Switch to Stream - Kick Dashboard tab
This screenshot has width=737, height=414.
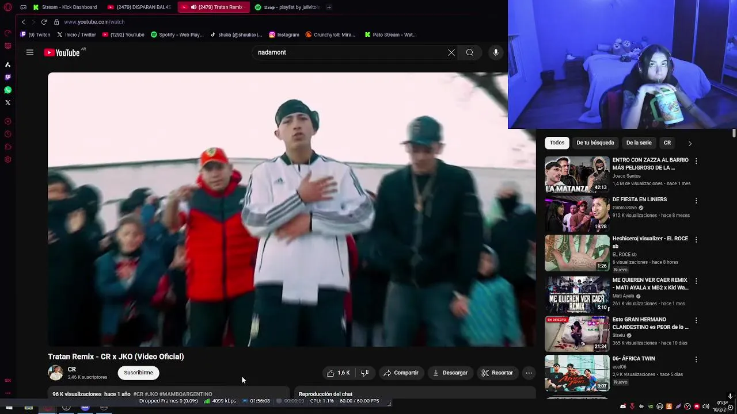tap(64, 7)
